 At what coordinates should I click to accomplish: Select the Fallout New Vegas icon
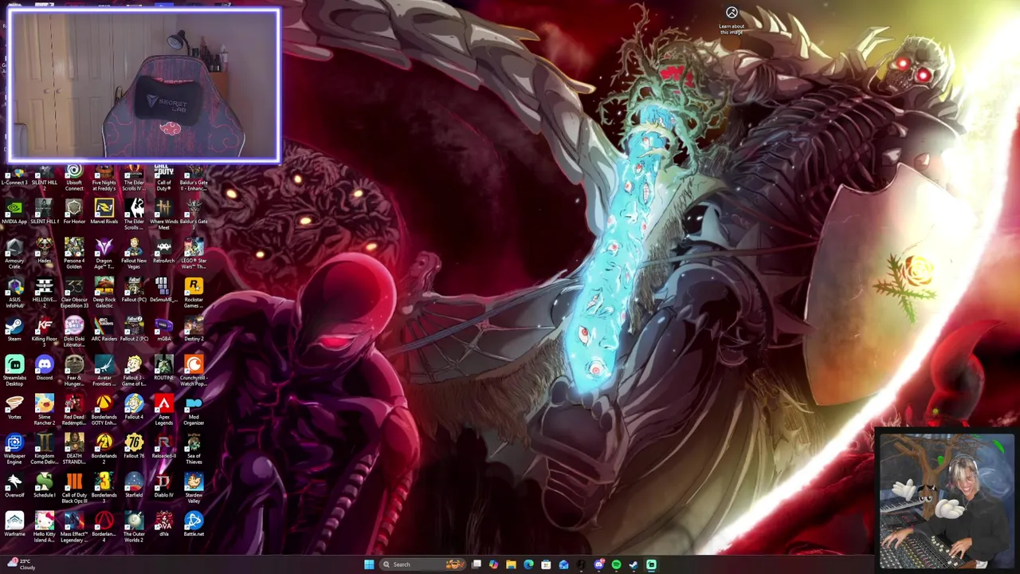134,254
